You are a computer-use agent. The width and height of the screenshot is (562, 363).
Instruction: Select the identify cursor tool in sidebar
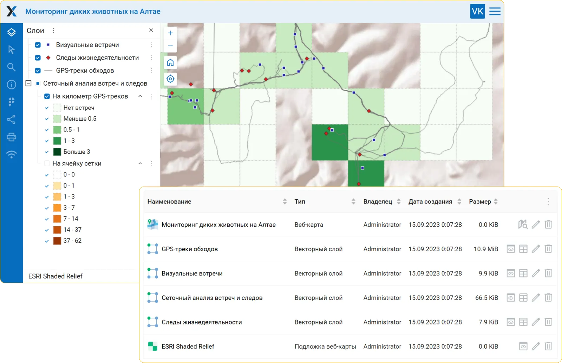coord(11,49)
